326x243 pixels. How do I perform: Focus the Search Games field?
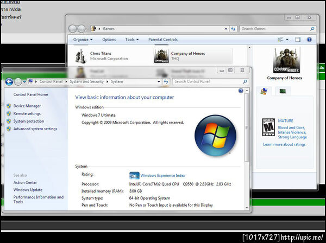[278, 29]
